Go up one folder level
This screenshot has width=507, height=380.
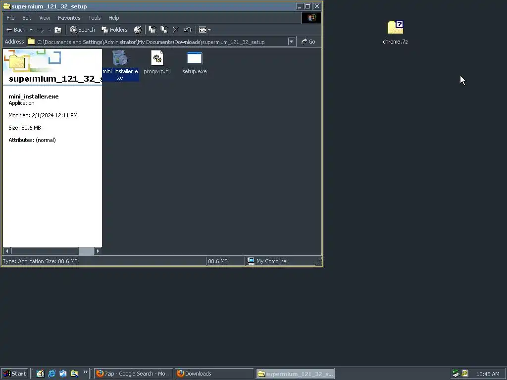[x=58, y=30]
